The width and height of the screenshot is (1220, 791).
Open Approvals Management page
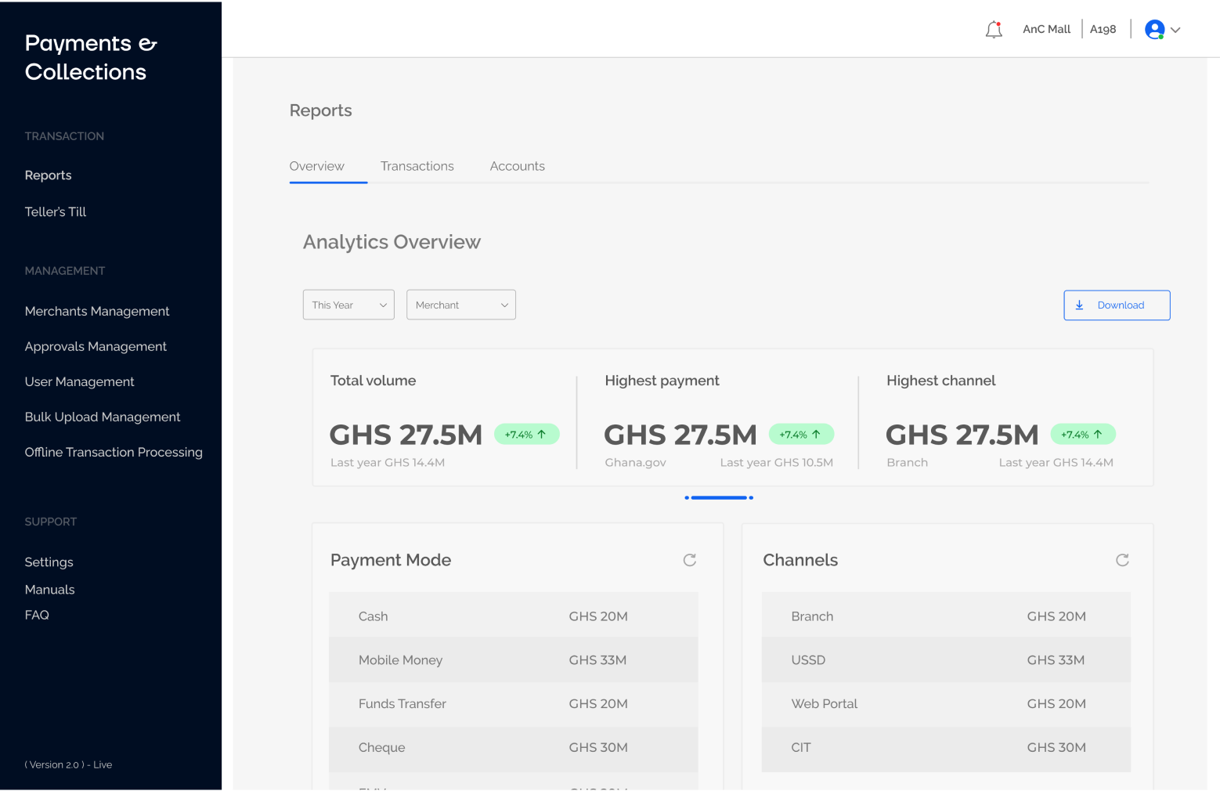[x=96, y=346]
